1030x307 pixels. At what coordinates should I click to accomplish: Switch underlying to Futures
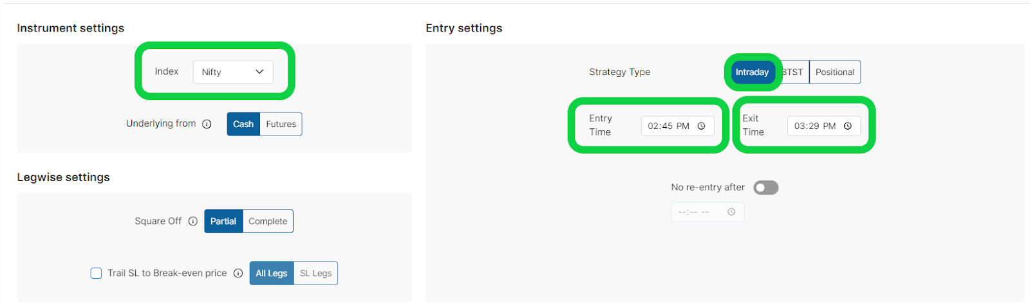point(281,124)
